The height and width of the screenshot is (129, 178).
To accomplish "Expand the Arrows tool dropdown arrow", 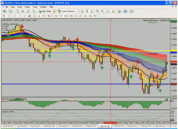I will 51,16.
